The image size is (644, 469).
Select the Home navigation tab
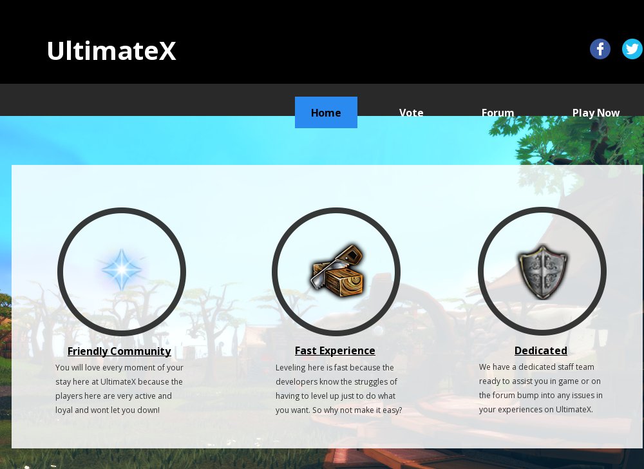pyautogui.click(x=326, y=113)
